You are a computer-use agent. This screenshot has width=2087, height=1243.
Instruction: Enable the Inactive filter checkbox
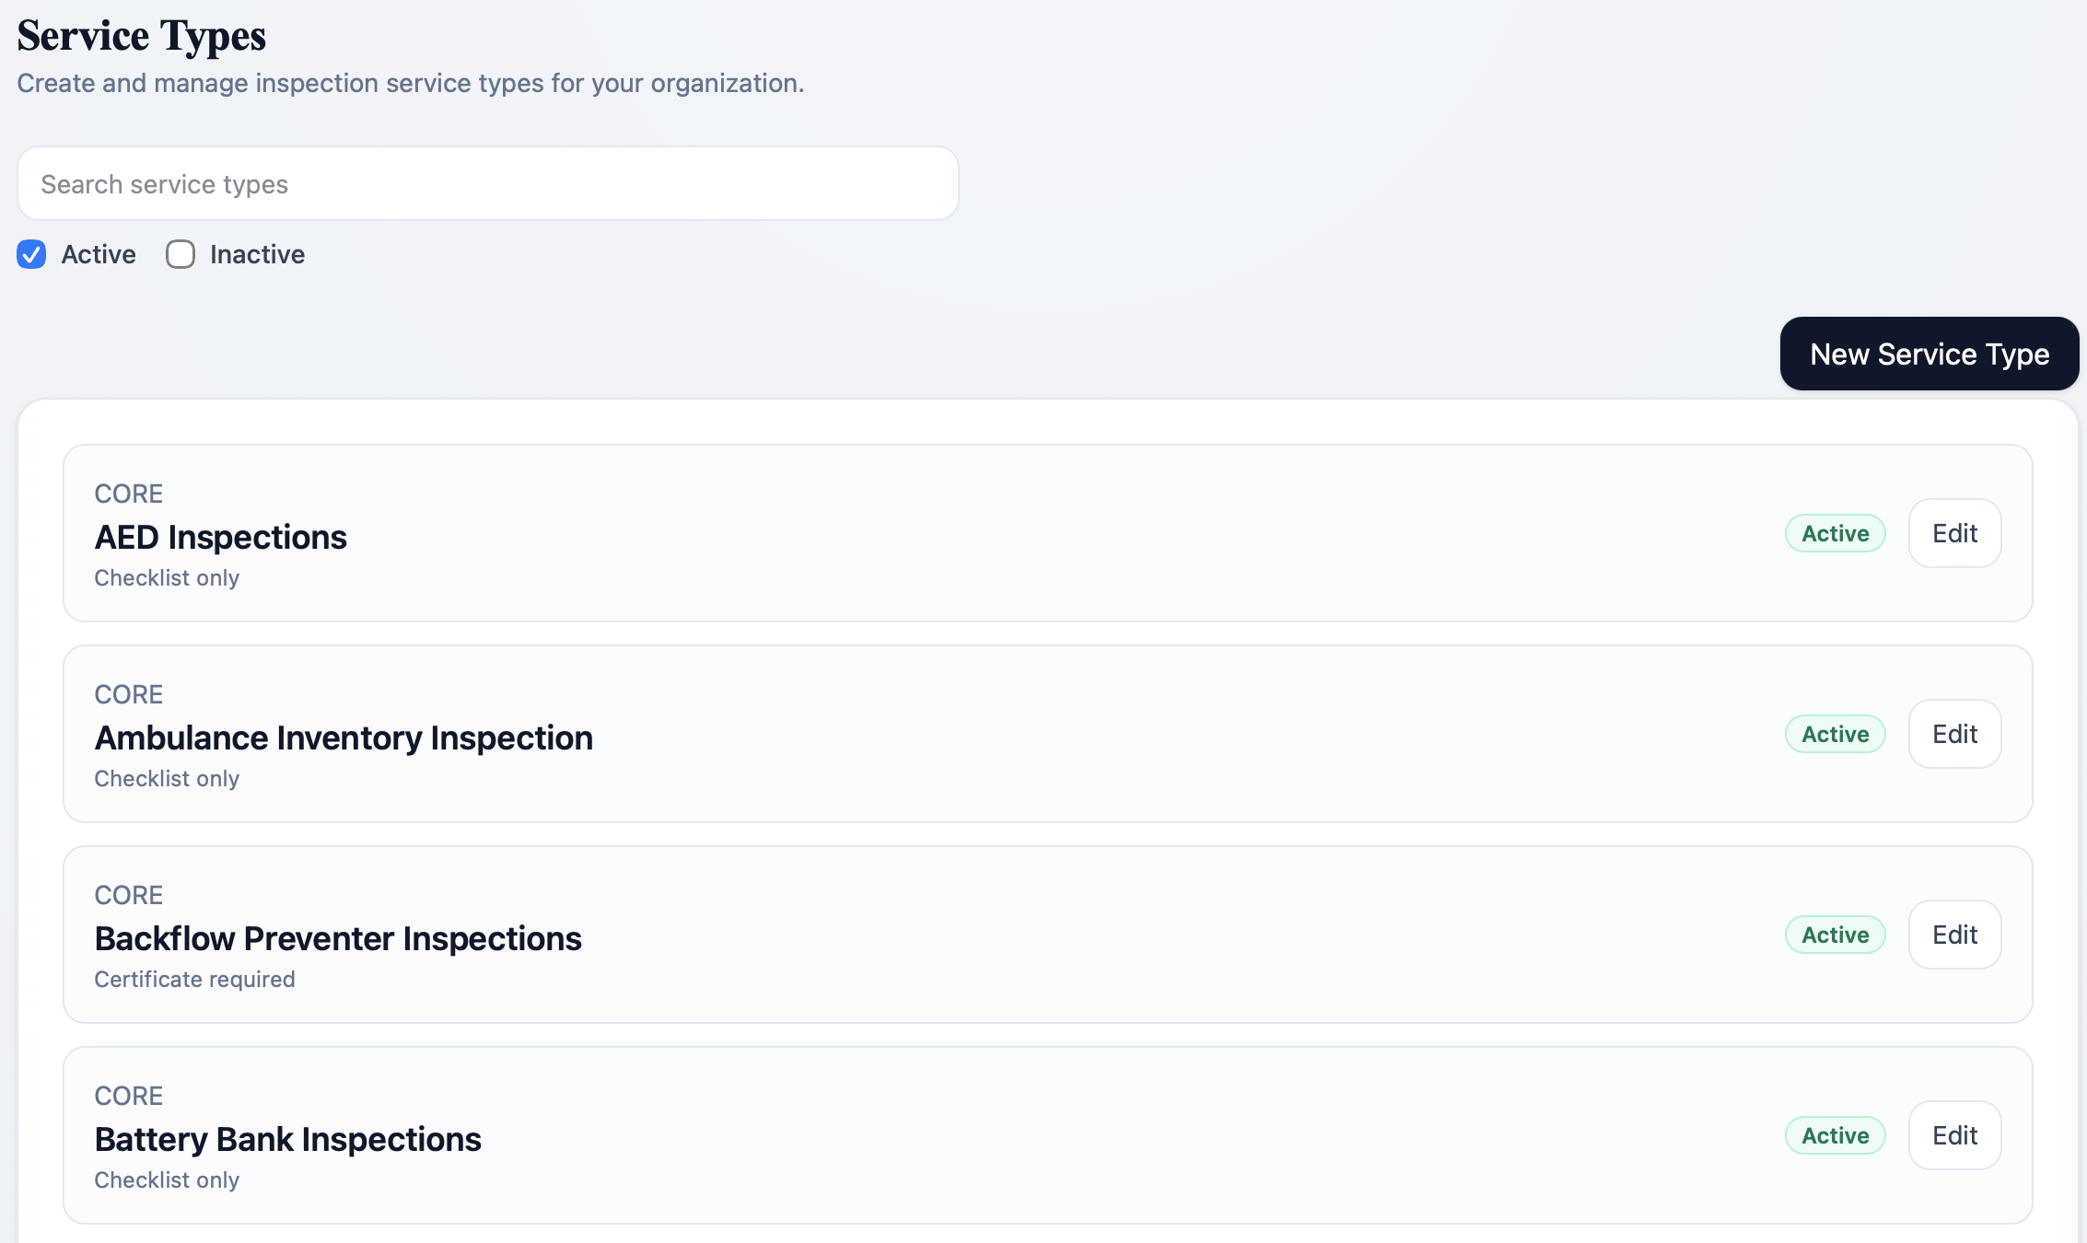click(181, 254)
